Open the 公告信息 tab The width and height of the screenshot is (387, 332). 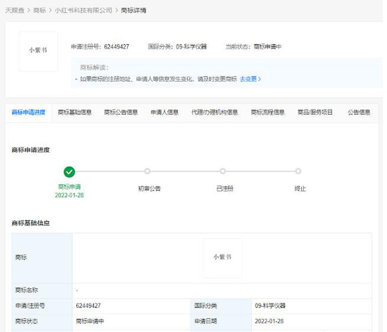(359, 112)
